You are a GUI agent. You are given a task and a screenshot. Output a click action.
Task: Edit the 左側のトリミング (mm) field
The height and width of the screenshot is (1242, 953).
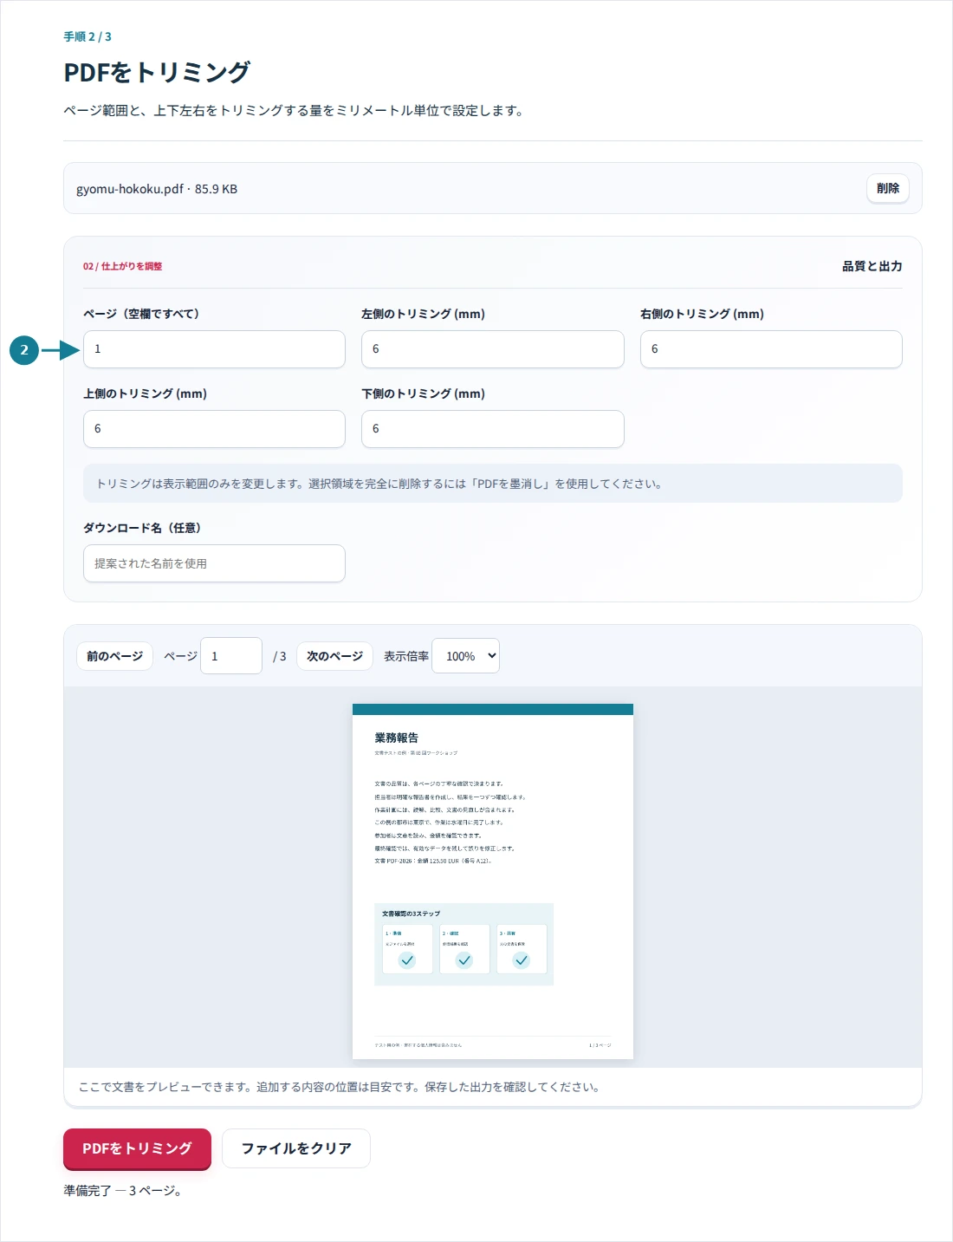pos(492,349)
